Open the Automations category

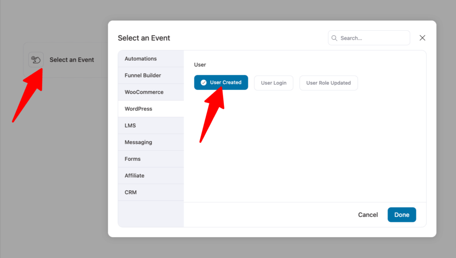[x=151, y=58]
